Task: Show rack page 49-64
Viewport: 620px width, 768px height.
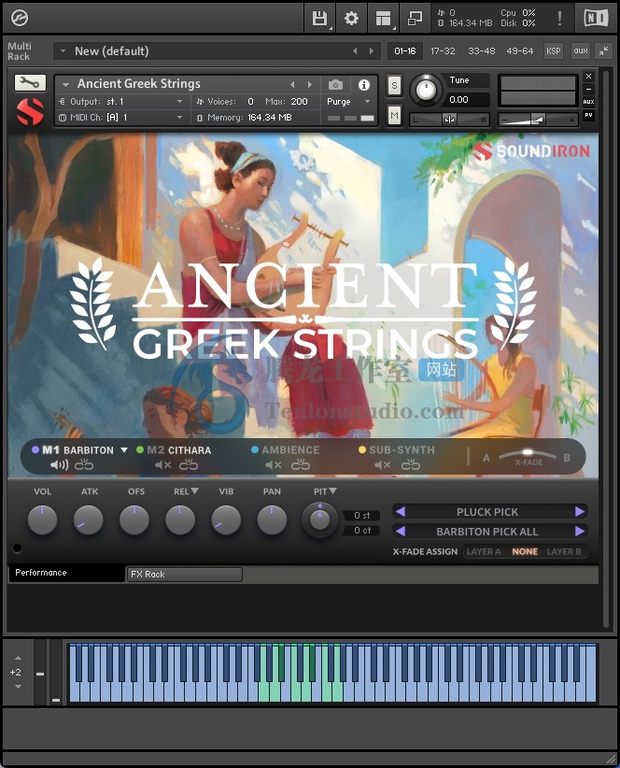Action: coord(520,51)
